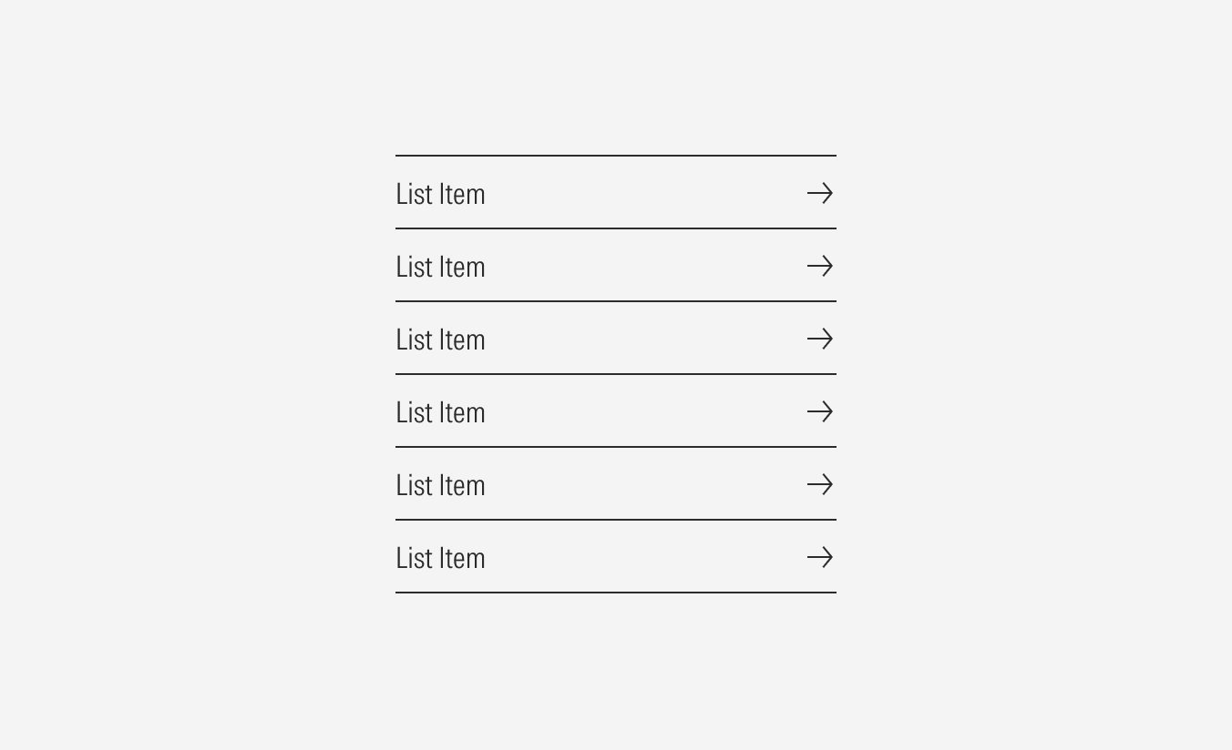The width and height of the screenshot is (1232, 750).
Task: Select the second List Item label
Action: [x=440, y=267]
